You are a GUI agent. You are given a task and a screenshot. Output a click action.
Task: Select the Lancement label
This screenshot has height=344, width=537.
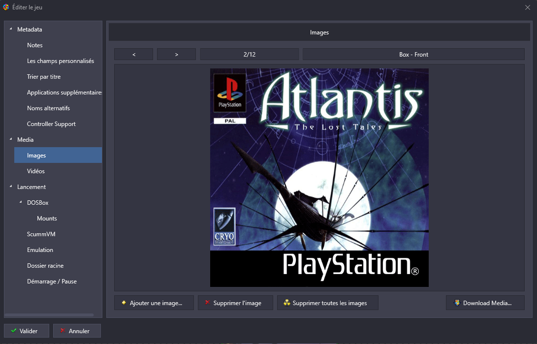coord(32,187)
